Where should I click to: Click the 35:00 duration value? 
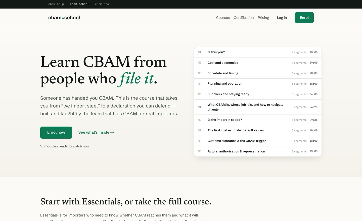pyautogui.click(x=313, y=84)
